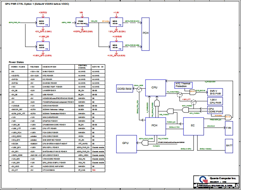Click the BATT block

point(229,145)
